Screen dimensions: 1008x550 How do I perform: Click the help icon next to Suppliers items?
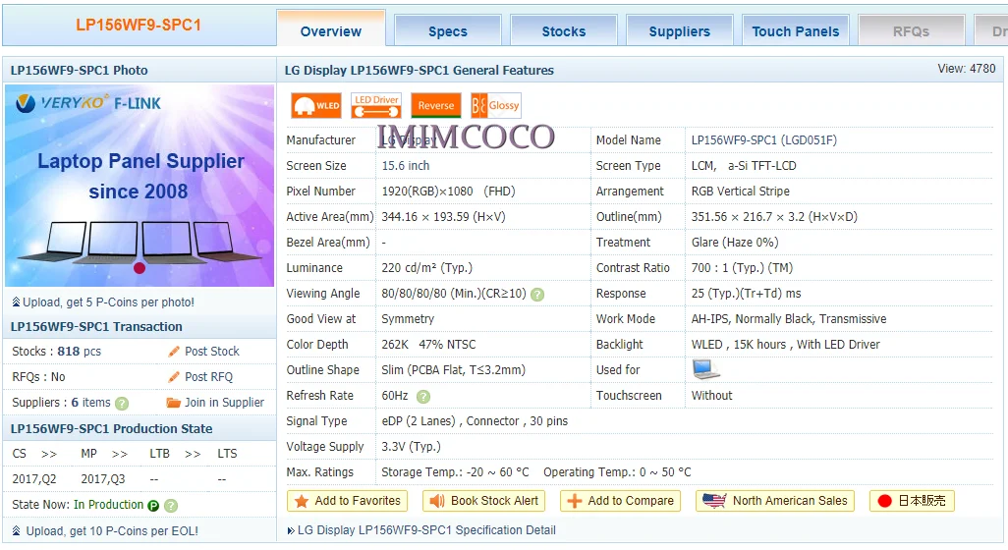122,404
